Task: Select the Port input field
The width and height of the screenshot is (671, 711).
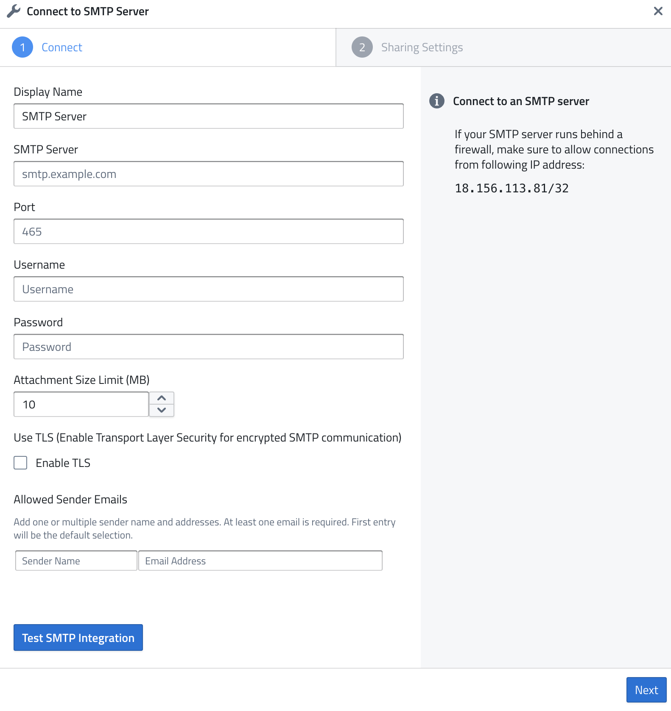Action: coord(208,232)
